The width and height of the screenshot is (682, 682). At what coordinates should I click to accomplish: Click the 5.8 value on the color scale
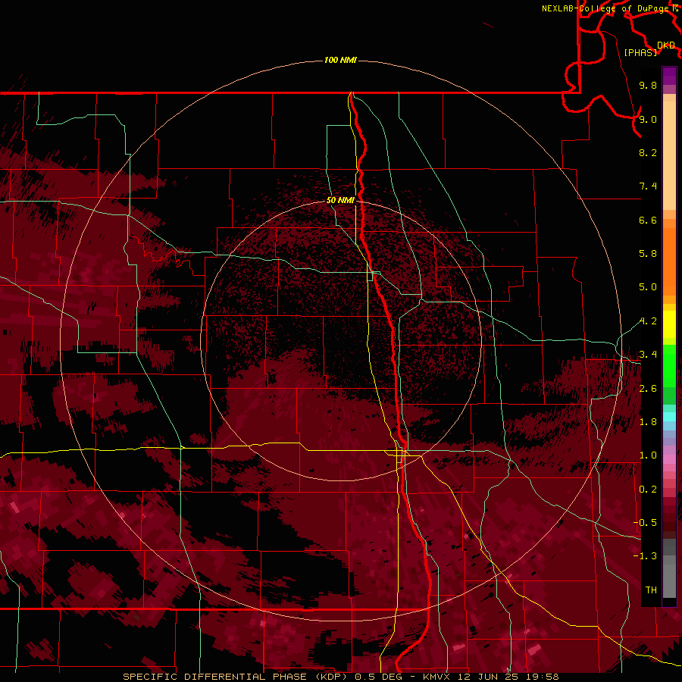(x=648, y=254)
